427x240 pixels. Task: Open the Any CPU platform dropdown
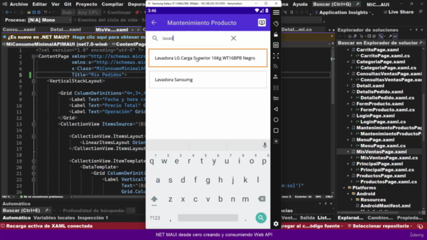(x=89, y=12)
